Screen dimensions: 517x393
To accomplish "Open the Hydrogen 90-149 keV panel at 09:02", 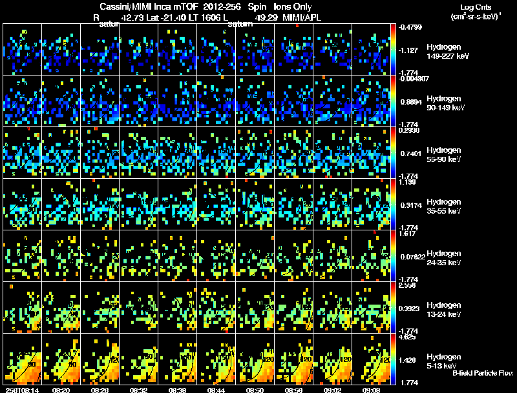I will [x=332, y=101].
